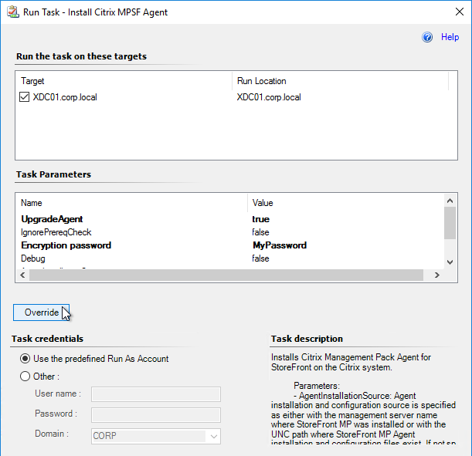Screen dimensions: 472x456
Task: Open the Domain CORP dropdown
Action: (x=156, y=436)
